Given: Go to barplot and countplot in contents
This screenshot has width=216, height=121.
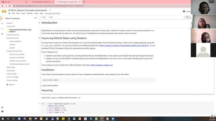Looking at the screenshot, I should coord(17,54).
